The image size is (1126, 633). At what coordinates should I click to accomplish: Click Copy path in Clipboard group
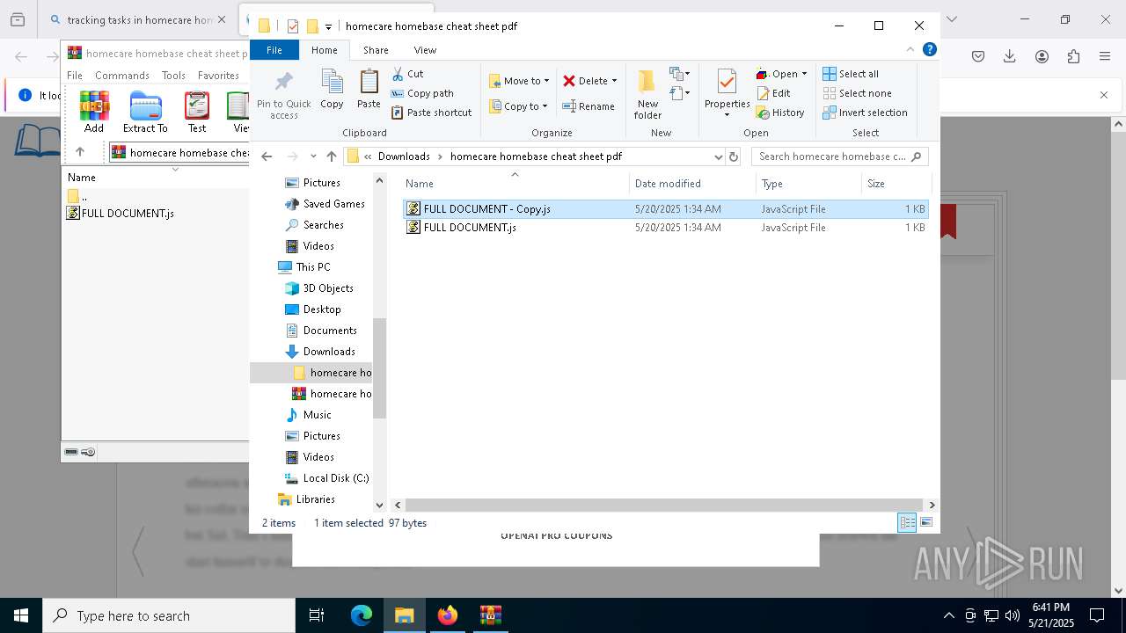click(422, 93)
